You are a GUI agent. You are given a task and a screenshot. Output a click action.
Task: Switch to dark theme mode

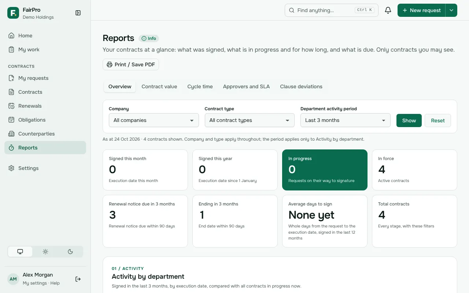[70, 252]
